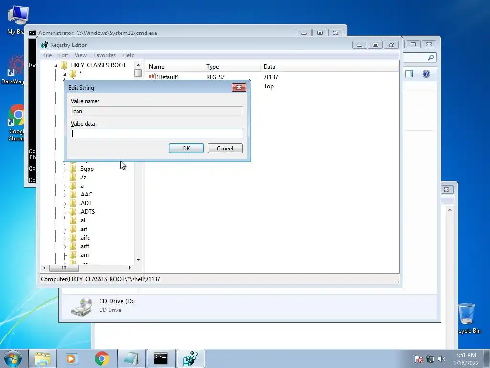The image size is (490, 368).
Task: Open Windows Media Player from the taskbar
Action: tap(72, 358)
